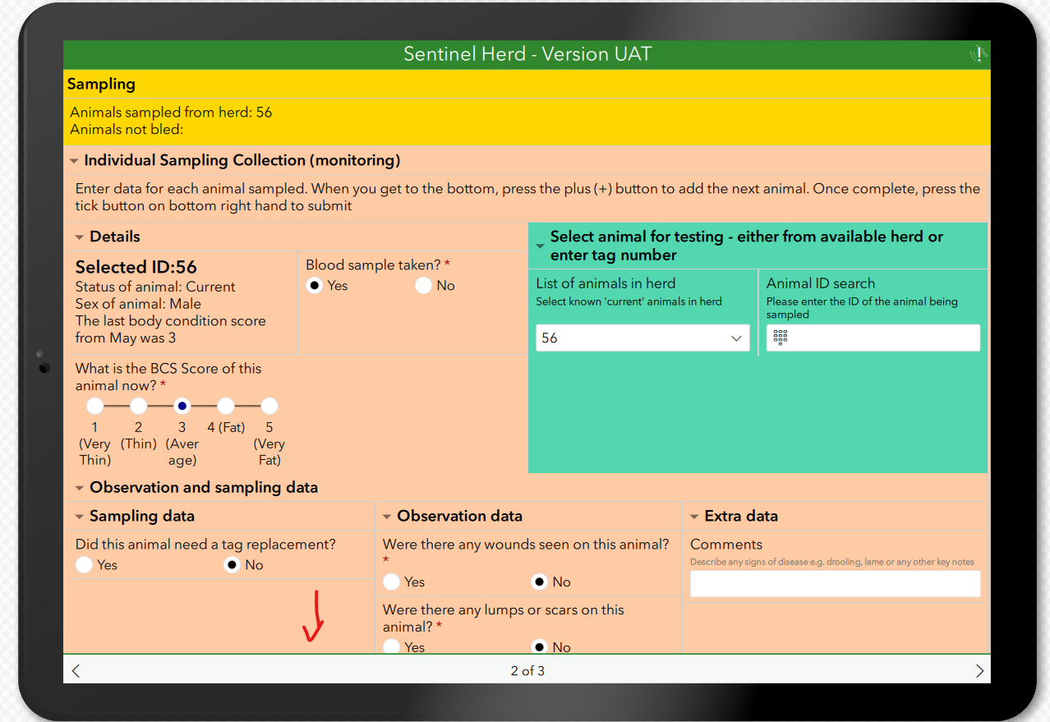This screenshot has width=1050, height=722.
Task: Open List of animals in herd dropdown
Action: tap(642, 338)
